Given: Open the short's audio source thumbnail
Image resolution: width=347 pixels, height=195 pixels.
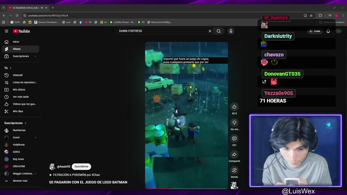Looking at the screenshot, I should tap(234, 186).
